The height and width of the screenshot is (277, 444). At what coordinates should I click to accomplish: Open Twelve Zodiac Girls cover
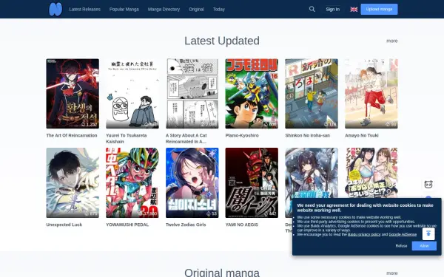click(192, 182)
